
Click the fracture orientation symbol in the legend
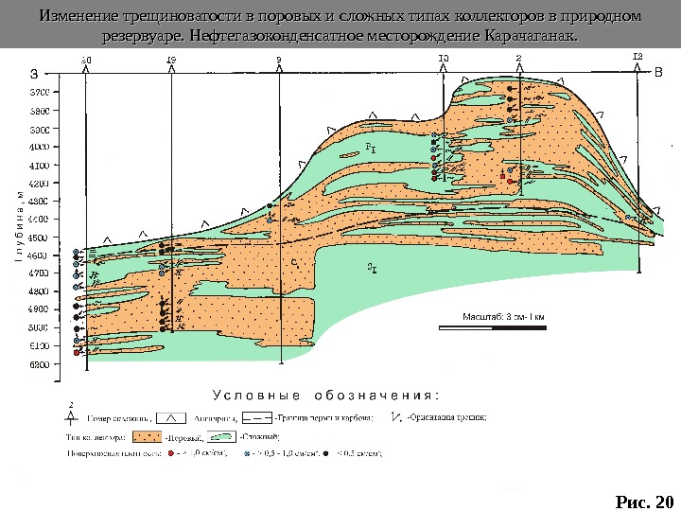click(x=396, y=416)
